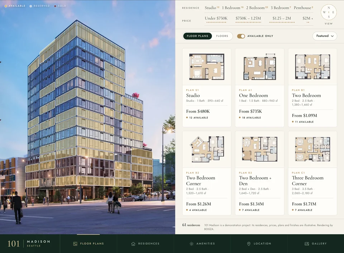Click the Reserved legend dot
This screenshot has width=344, height=253.
(x=31, y=6)
